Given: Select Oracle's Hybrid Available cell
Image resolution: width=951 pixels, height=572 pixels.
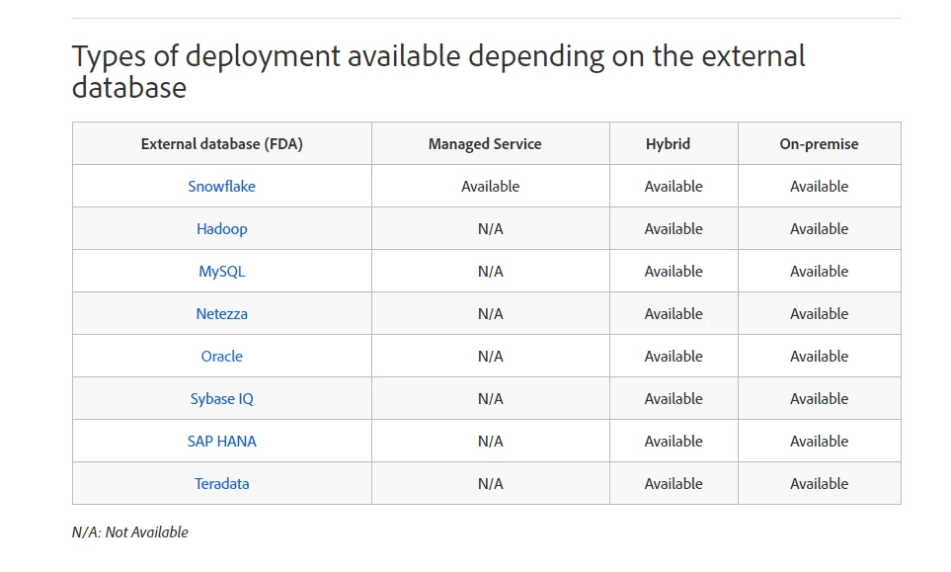Looking at the screenshot, I should tap(674, 356).
